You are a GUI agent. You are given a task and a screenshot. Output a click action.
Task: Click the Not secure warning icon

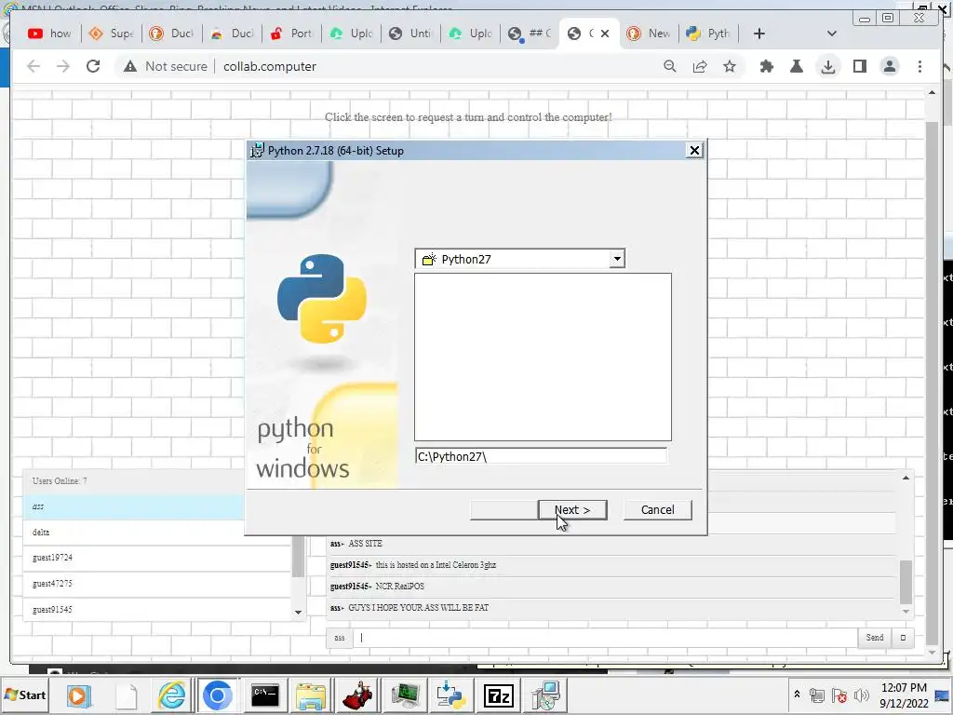130,66
